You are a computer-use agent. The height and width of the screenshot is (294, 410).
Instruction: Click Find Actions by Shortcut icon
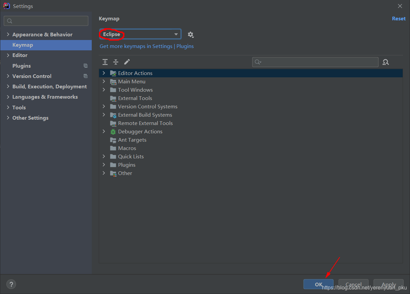[x=386, y=62]
